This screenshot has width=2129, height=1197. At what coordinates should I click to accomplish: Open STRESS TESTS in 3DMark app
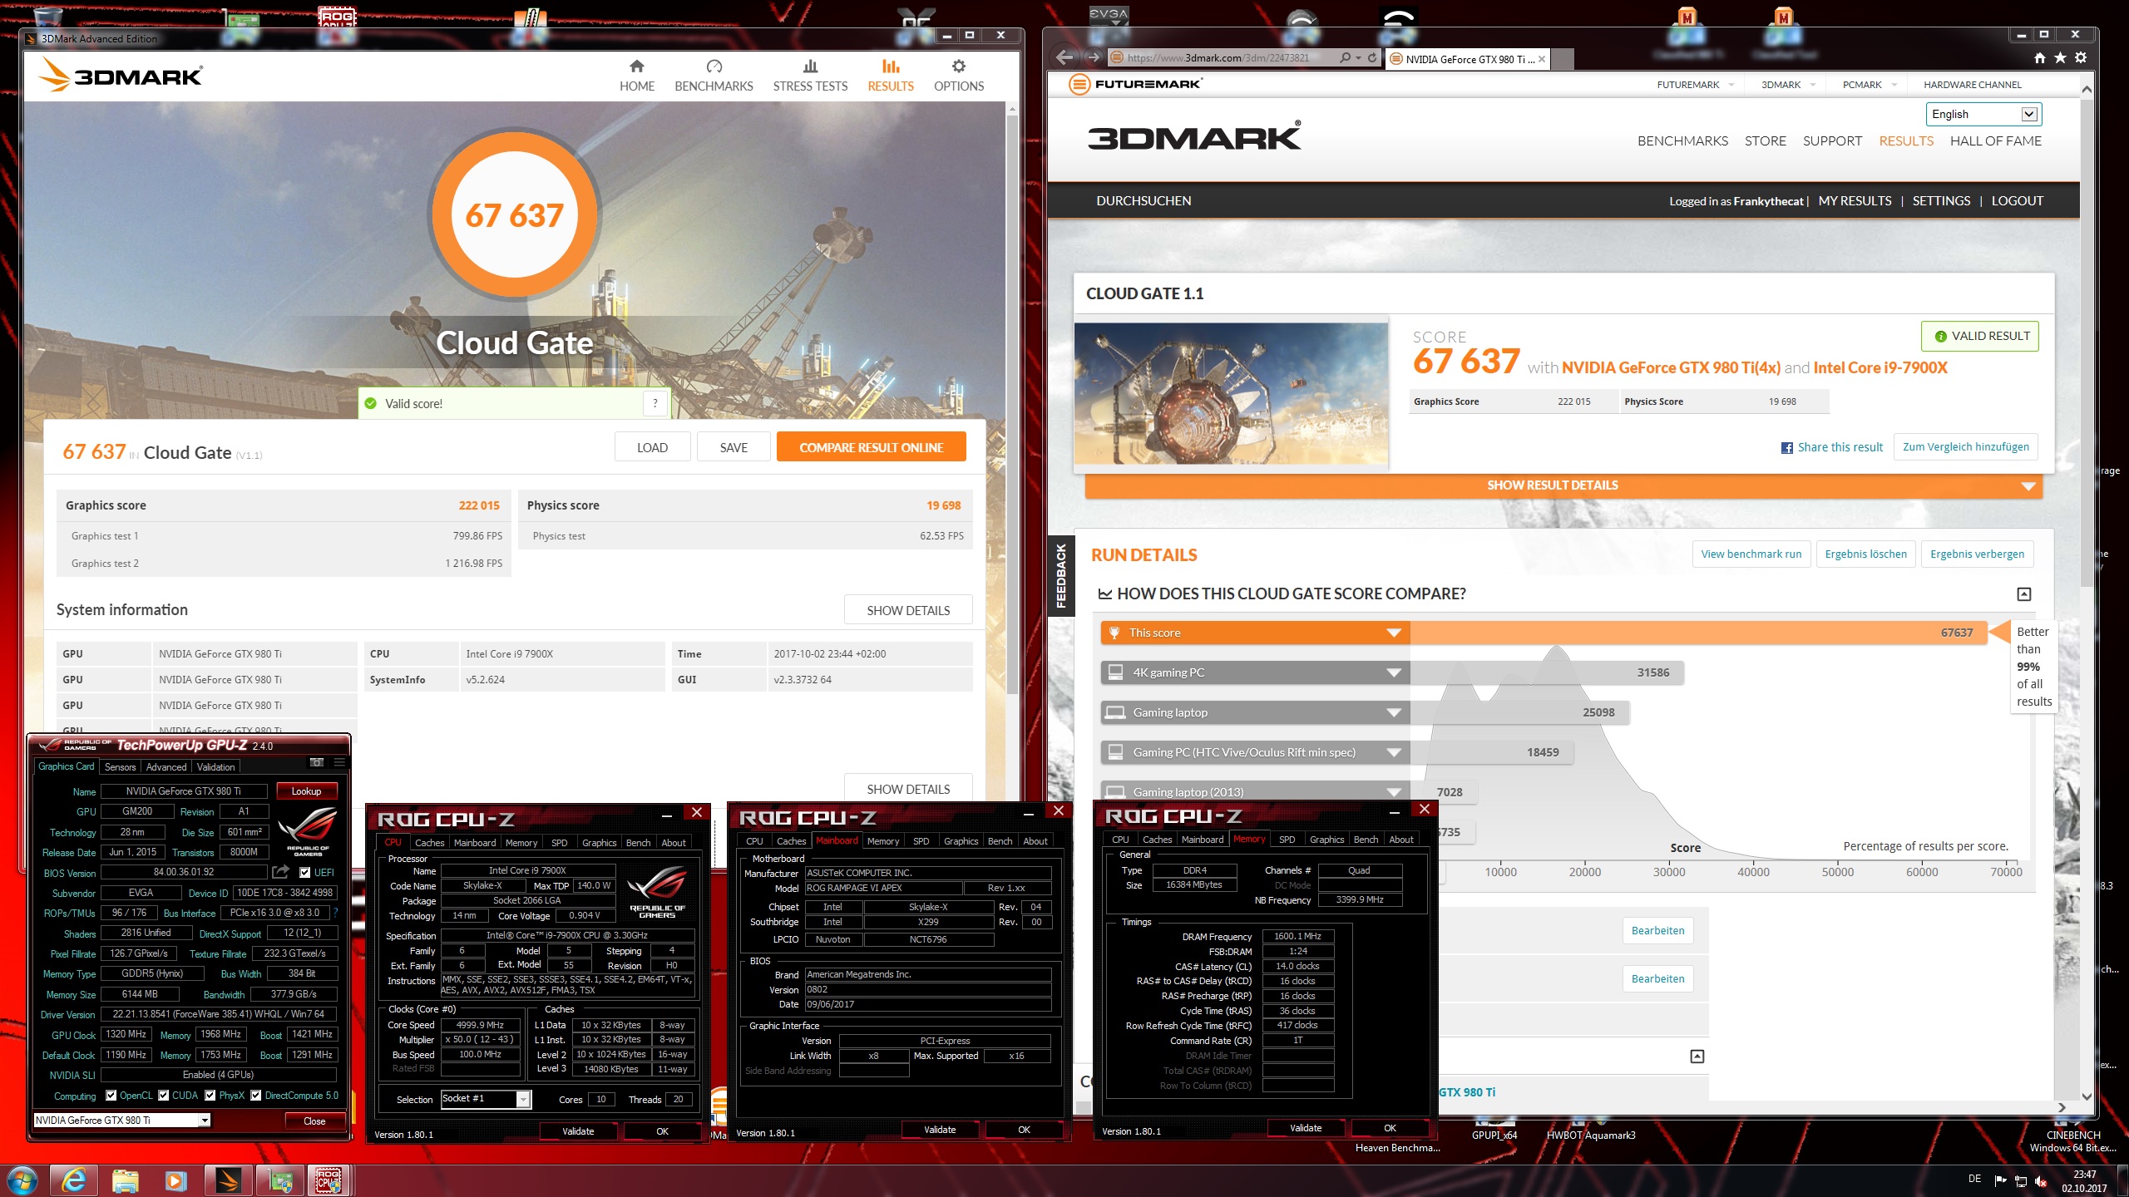[x=810, y=76]
